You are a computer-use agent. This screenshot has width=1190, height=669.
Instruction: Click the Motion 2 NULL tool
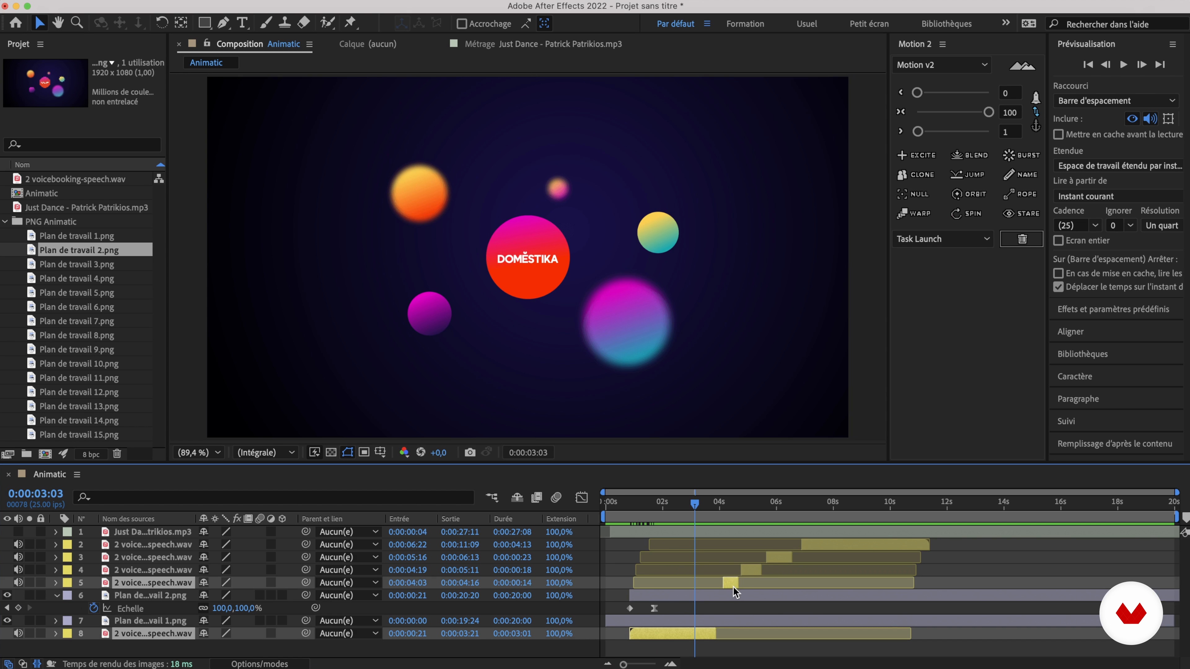tap(913, 194)
